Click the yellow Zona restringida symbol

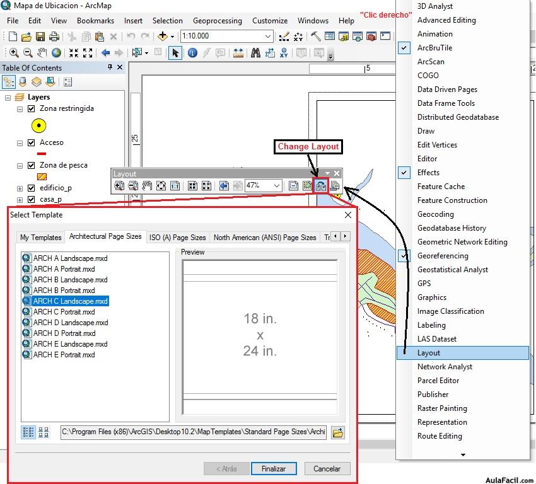coord(38,125)
